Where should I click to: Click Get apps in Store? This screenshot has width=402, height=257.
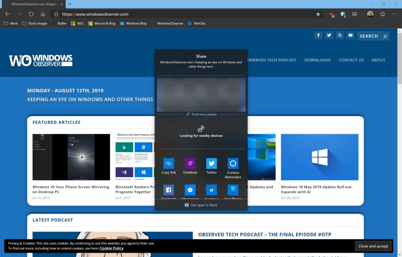201,205
